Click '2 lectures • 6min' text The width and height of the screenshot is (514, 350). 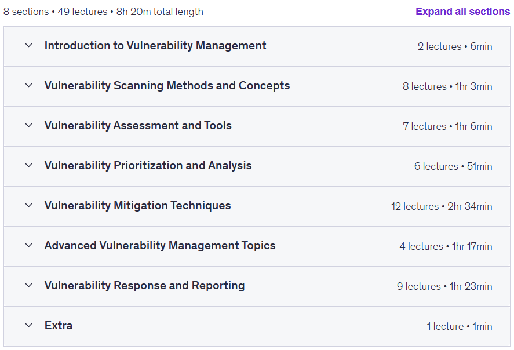tap(455, 46)
